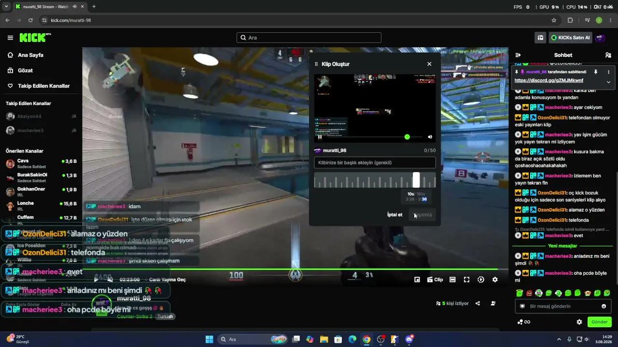Open the pinned discord.gg invite link
618x347 pixels.
click(549, 80)
